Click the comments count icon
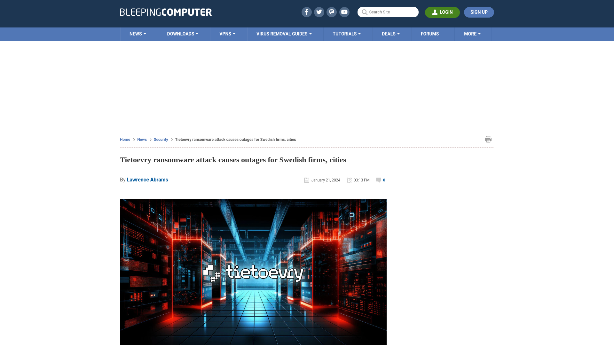The height and width of the screenshot is (345, 614). (379, 180)
